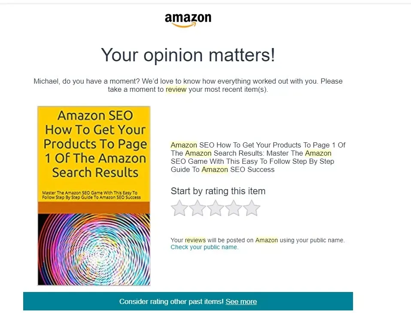
Task: Select the second rating star
Action: click(198, 208)
